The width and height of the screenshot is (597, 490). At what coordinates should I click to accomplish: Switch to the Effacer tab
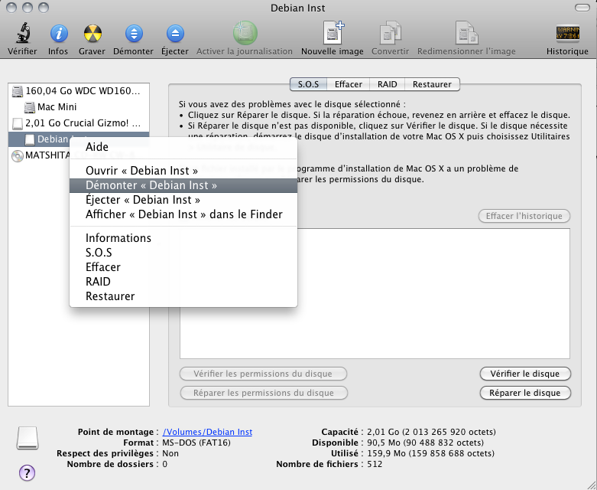[x=349, y=84]
